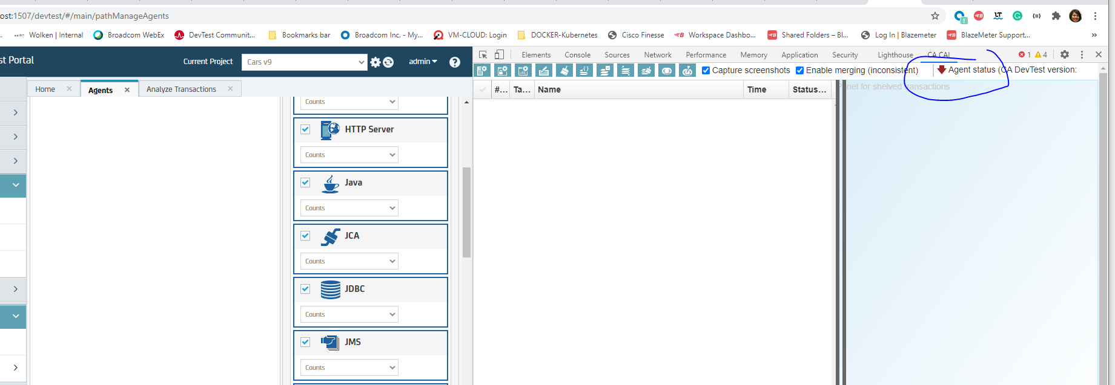Switch to the Analyze Transactions tab
Image resolution: width=1115 pixels, height=385 pixels.
point(181,89)
